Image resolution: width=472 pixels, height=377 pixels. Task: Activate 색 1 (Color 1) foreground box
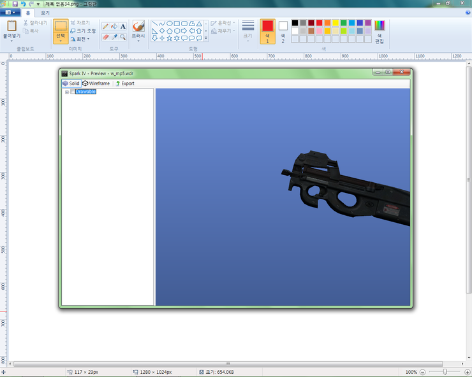coord(267,31)
